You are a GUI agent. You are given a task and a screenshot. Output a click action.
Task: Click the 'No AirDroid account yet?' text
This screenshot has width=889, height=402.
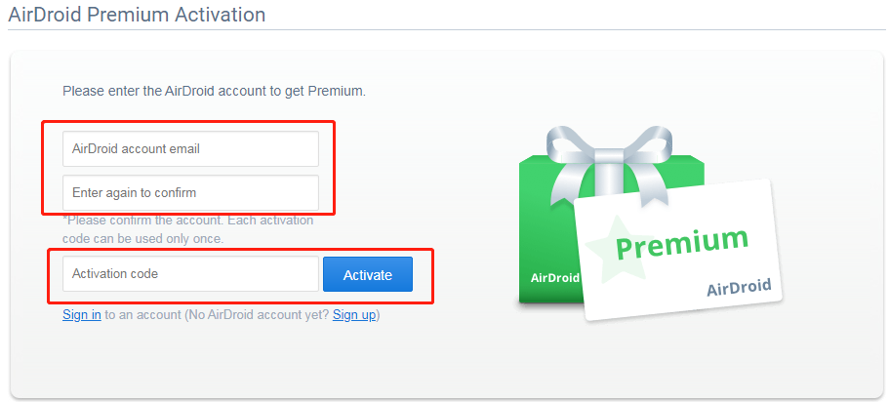(x=257, y=315)
